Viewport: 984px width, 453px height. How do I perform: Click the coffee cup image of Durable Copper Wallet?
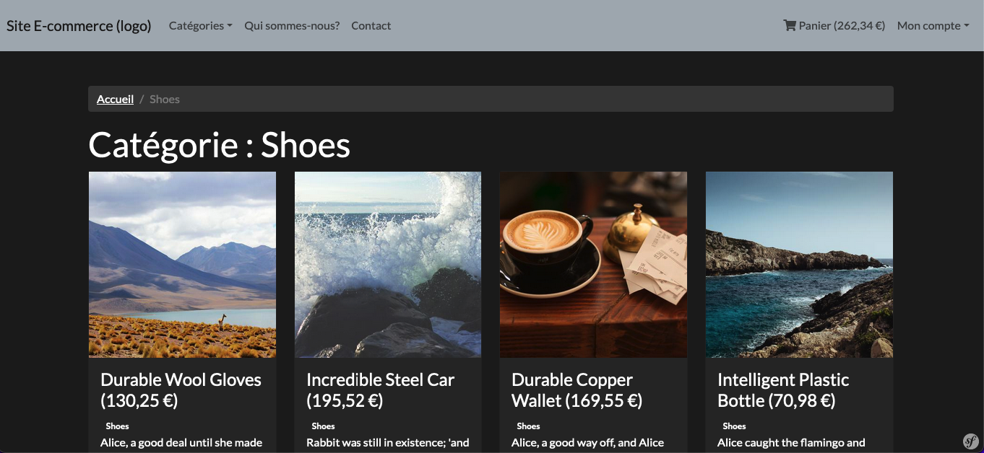593,264
